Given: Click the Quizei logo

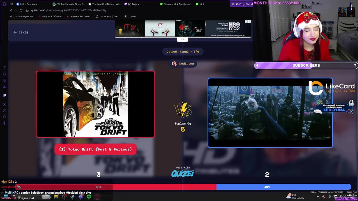Looking at the screenshot, I should coord(183,173).
